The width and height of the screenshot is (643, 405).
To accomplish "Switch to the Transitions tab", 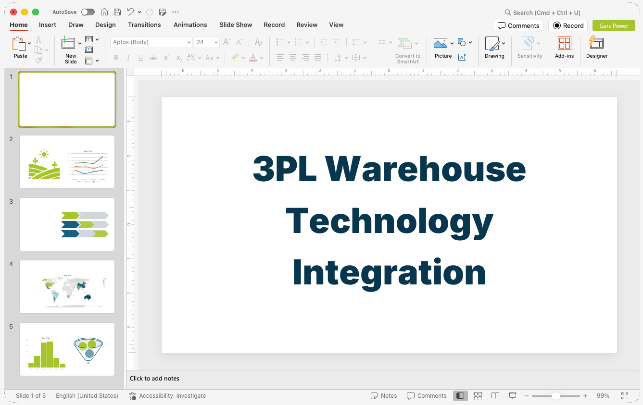I will click(144, 25).
